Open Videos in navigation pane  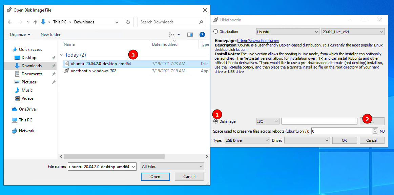pyautogui.click(x=27, y=98)
